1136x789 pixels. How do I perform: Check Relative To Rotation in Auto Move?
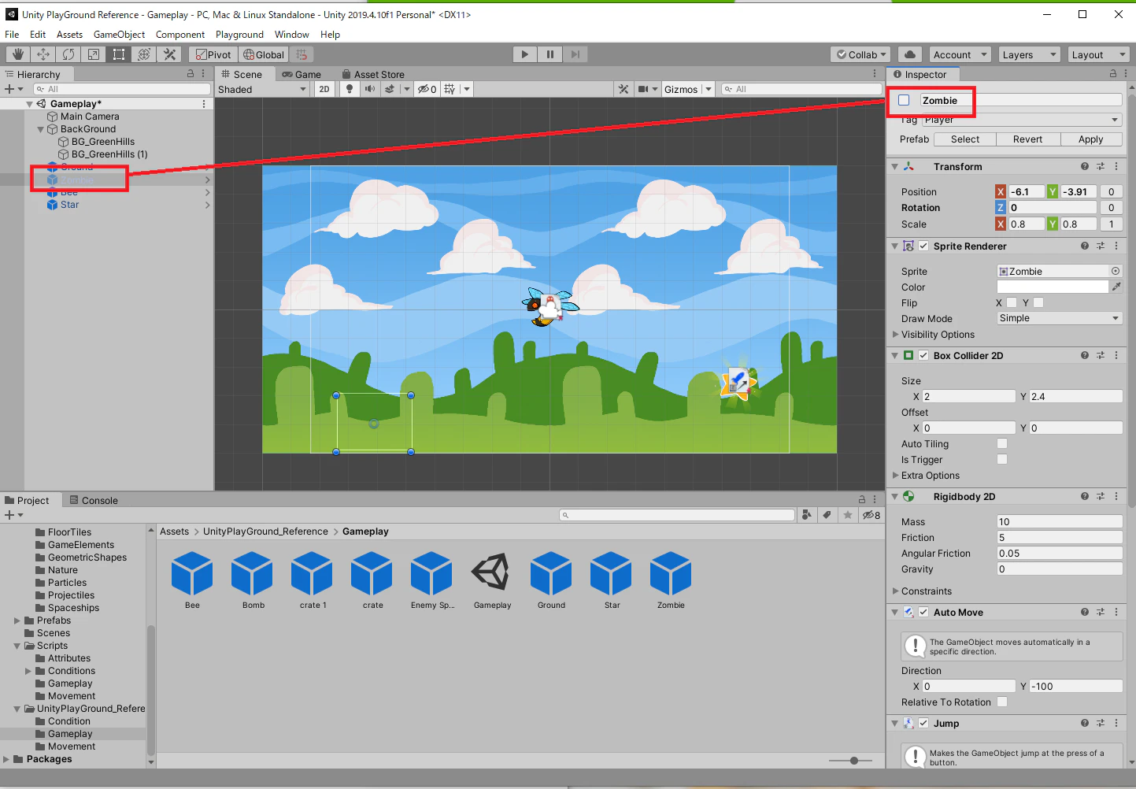[x=1002, y=702]
